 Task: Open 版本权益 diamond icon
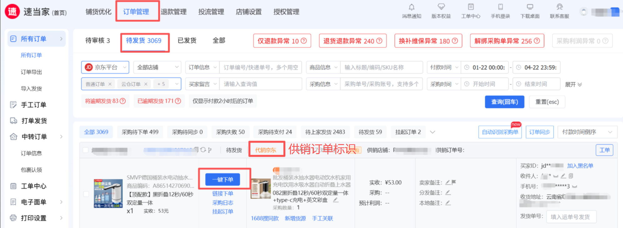coord(441,7)
